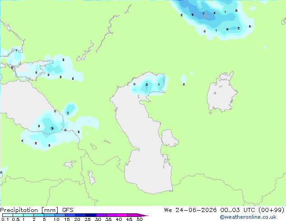This screenshot has height=221, width=286.
Task: Click the '3' value on Black Sea coast
Action: coord(52,129)
